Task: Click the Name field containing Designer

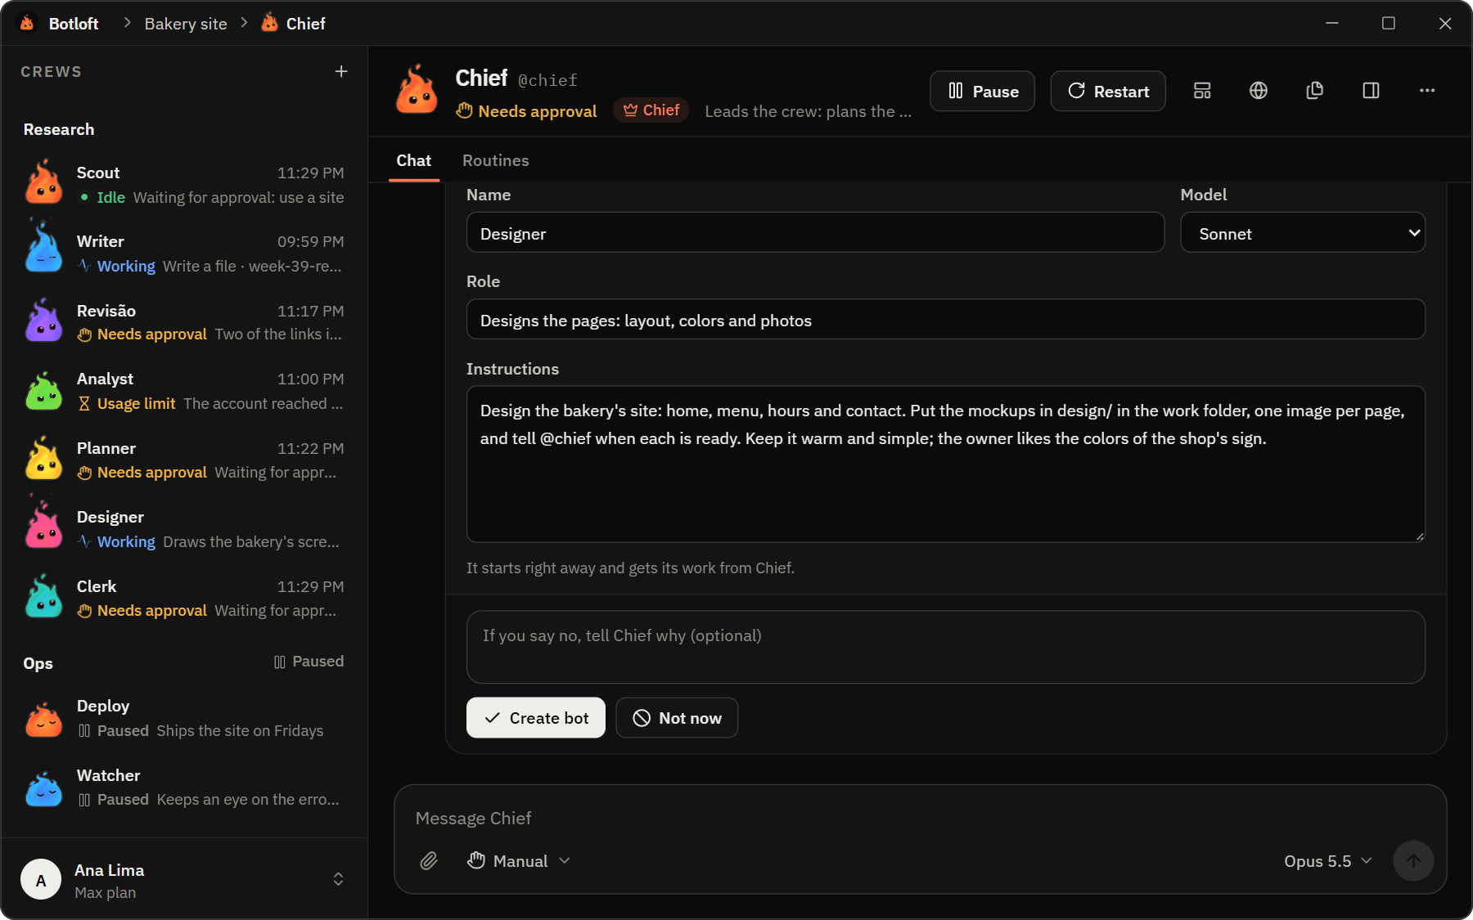Action: tap(815, 233)
